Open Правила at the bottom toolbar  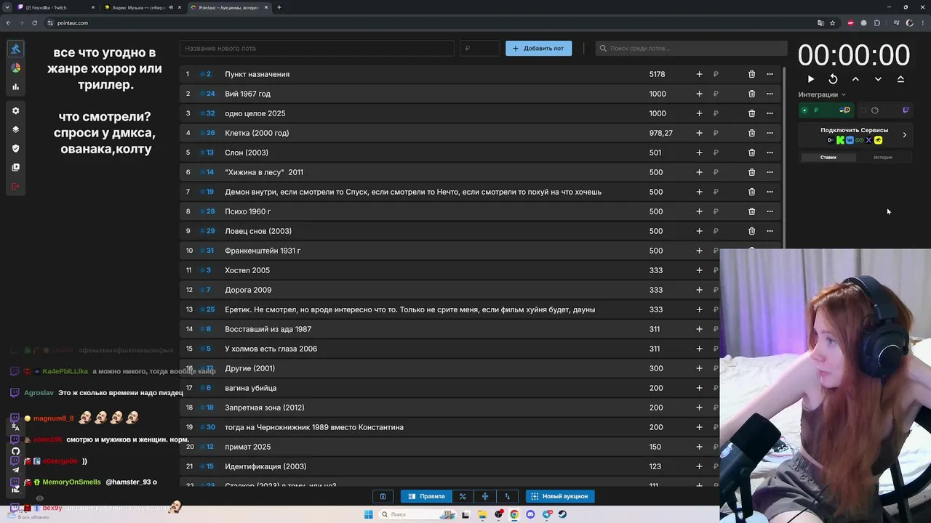point(426,496)
